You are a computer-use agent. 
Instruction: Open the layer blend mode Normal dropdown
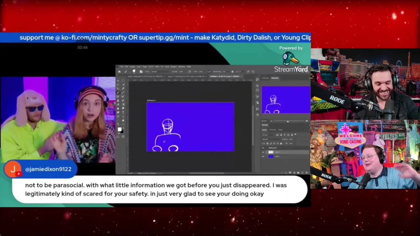click(271, 139)
